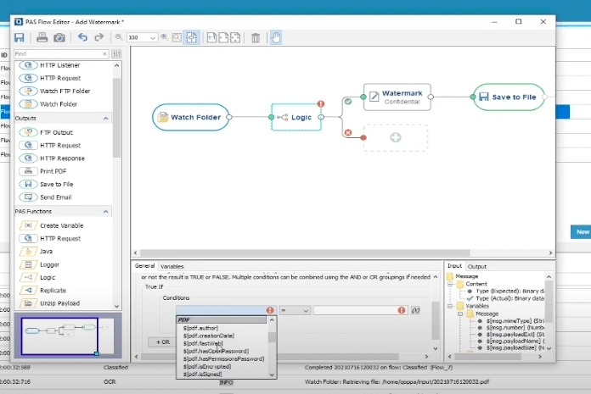Open the General tab

[x=144, y=266]
